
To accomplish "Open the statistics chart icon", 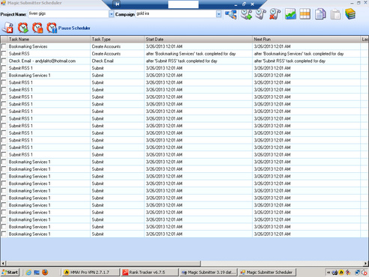I will click(x=290, y=14).
